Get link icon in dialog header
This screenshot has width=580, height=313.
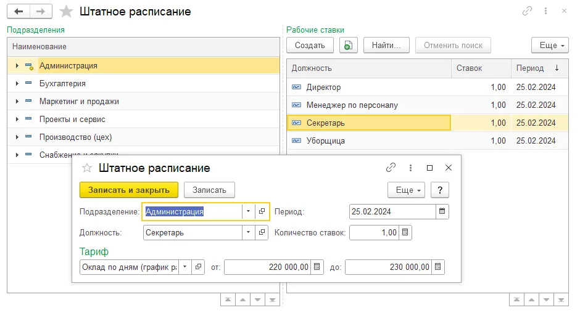pyautogui.click(x=391, y=168)
